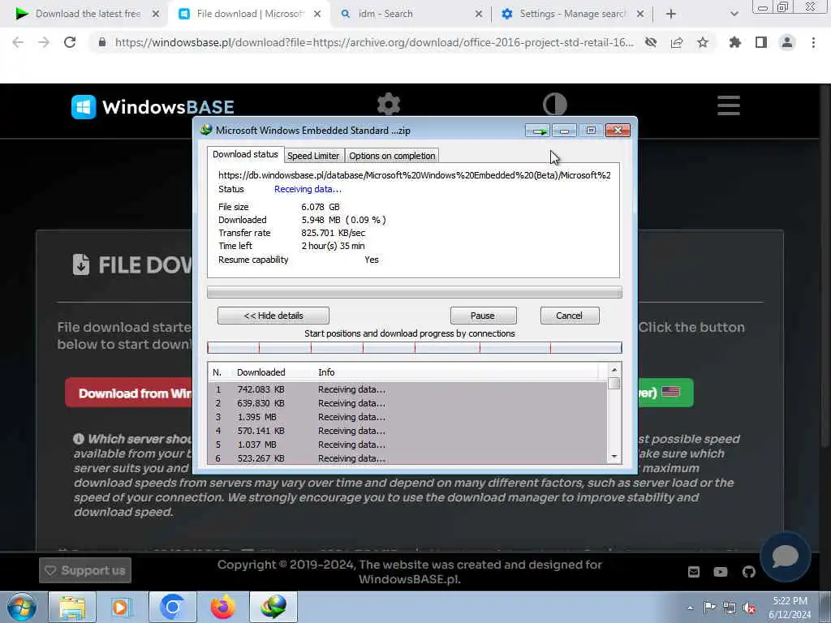Open the browser extensions puzzle icon
831x623 pixels.
[x=735, y=42]
